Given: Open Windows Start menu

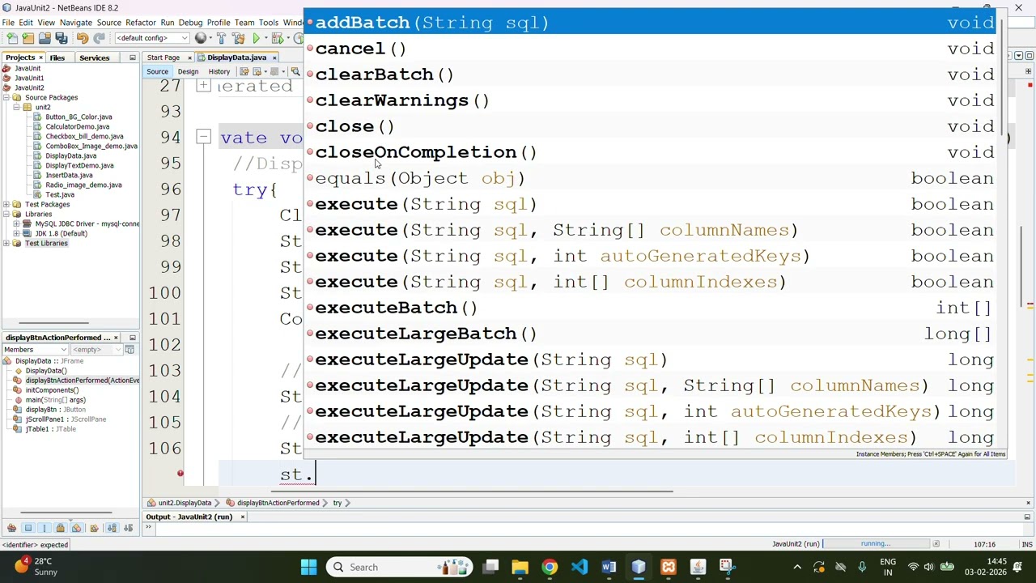Looking at the screenshot, I should (x=308, y=567).
